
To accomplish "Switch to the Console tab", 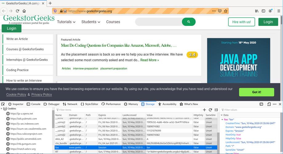I will pyautogui.click(x=34, y=104).
